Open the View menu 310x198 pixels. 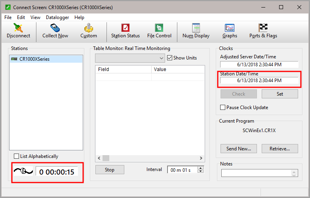click(x=35, y=17)
